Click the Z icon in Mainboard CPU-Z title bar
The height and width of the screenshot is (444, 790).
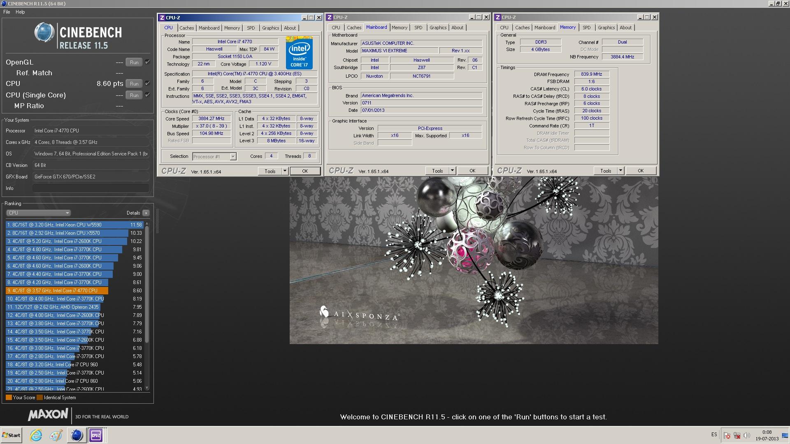[x=330, y=17]
